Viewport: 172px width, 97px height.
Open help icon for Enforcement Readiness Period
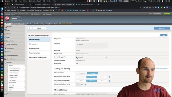click(85, 85)
